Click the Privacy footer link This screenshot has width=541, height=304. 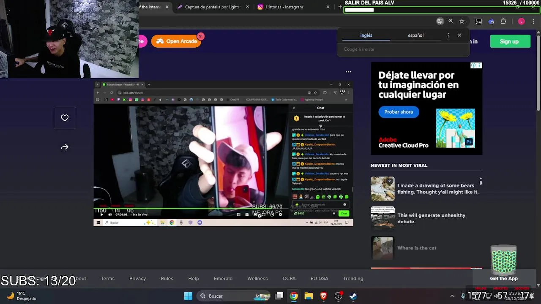[x=138, y=279]
